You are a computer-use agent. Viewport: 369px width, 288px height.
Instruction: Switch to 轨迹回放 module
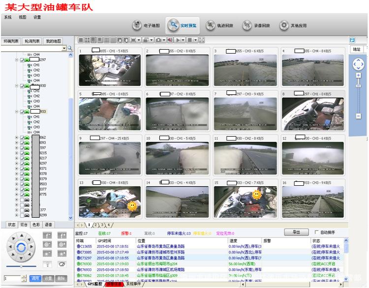click(219, 26)
